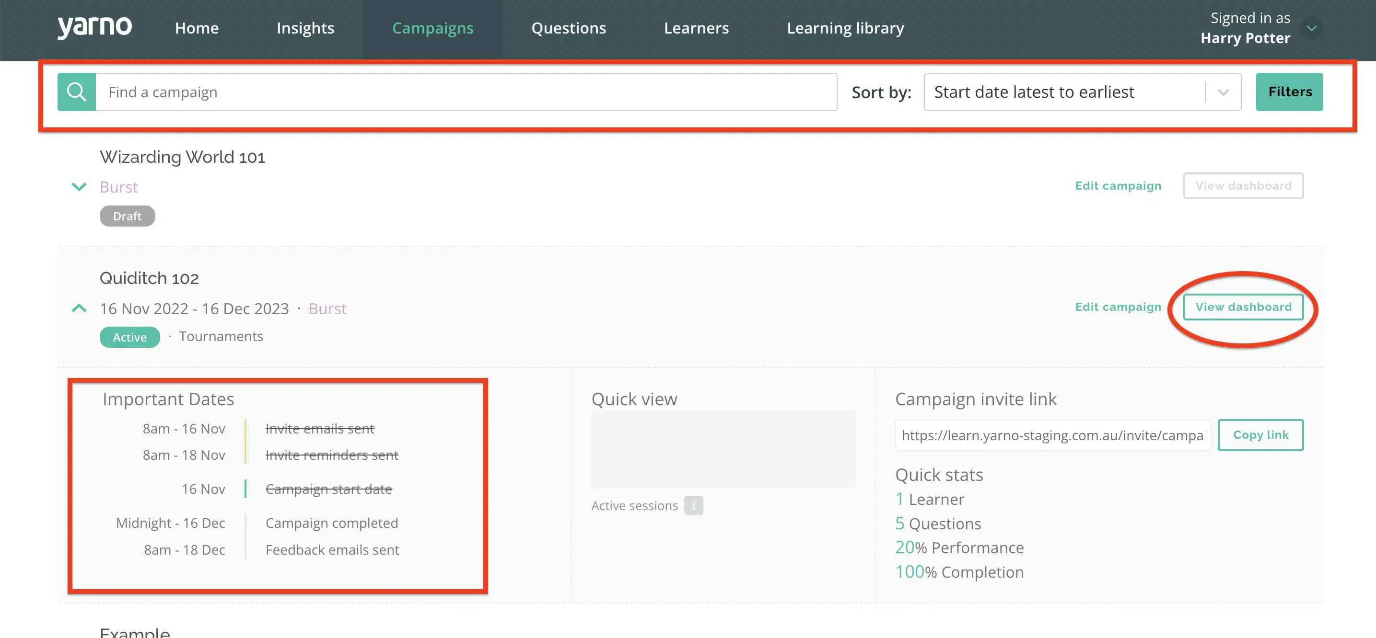Click the magnifier search icon
This screenshot has width=1376, height=638.
[76, 92]
